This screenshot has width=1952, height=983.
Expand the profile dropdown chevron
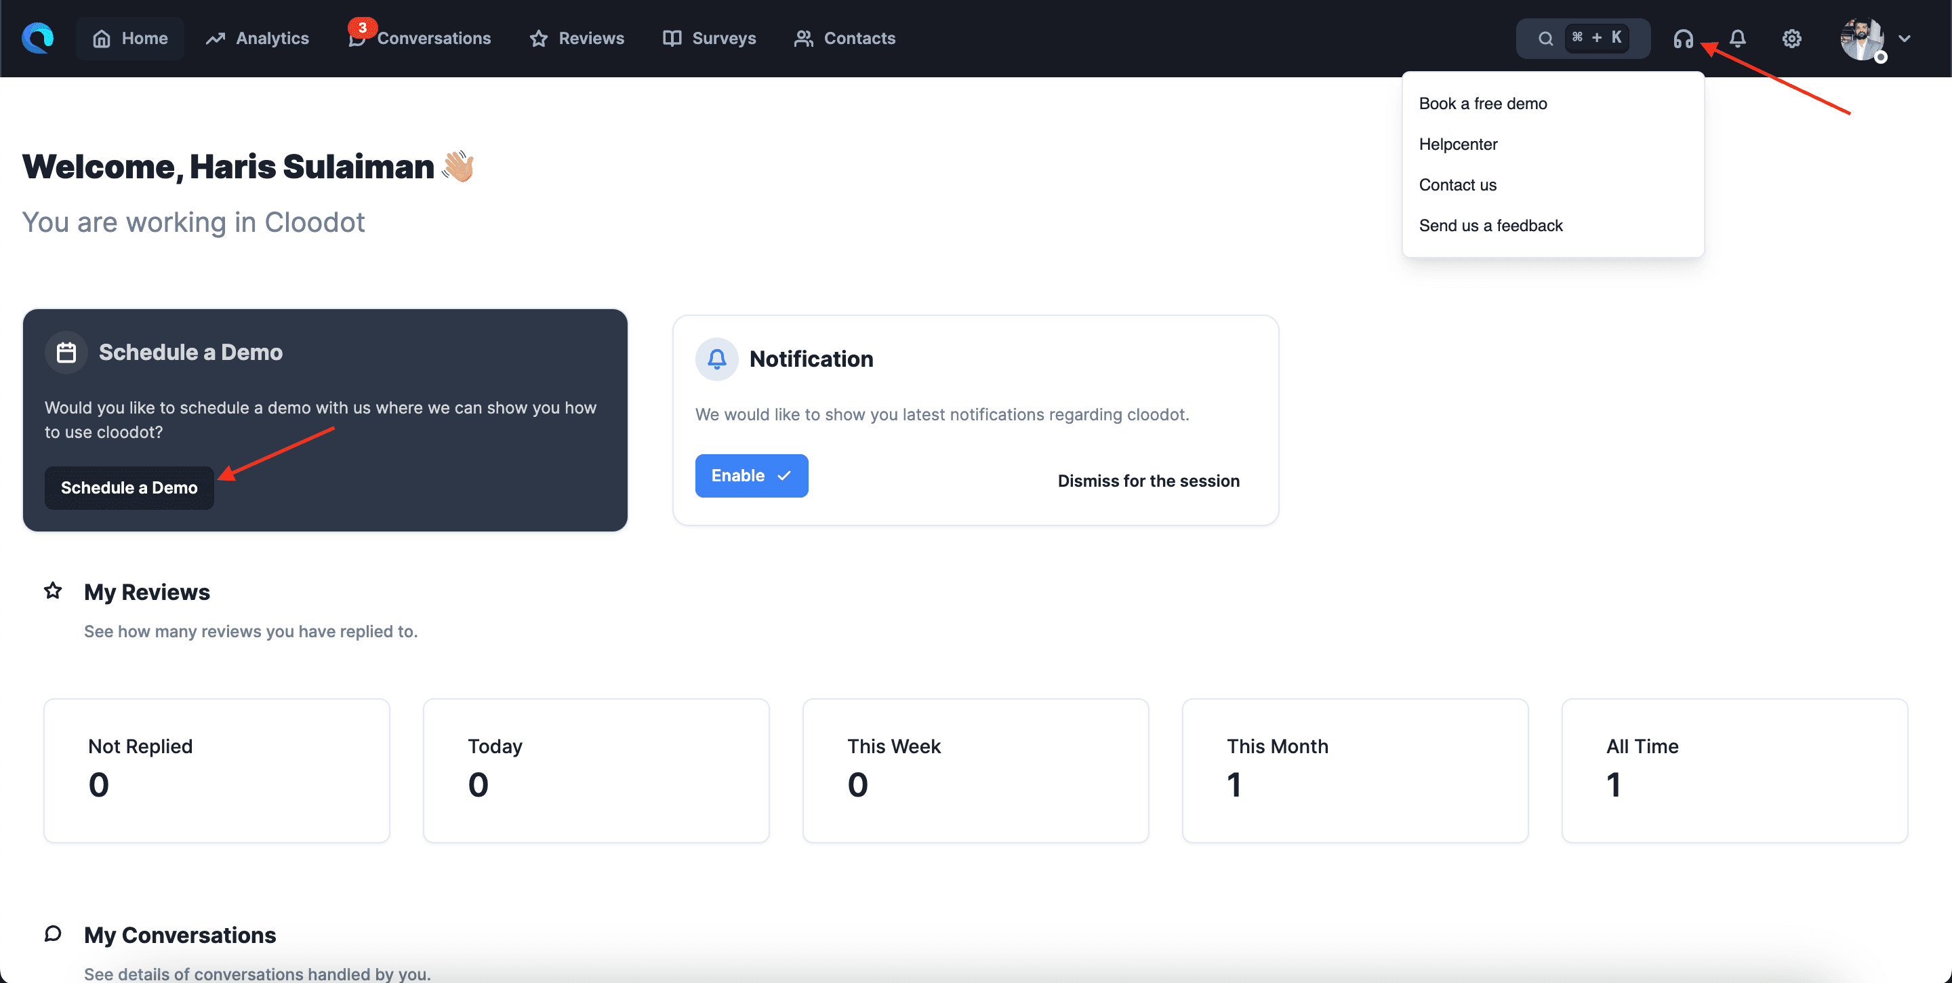click(1906, 39)
